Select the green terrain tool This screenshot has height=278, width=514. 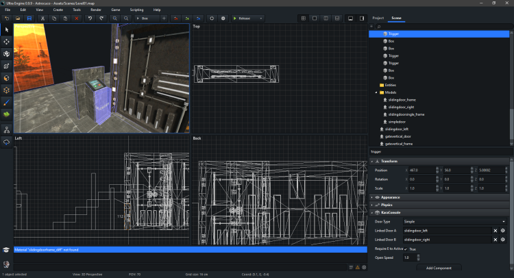click(x=7, y=113)
